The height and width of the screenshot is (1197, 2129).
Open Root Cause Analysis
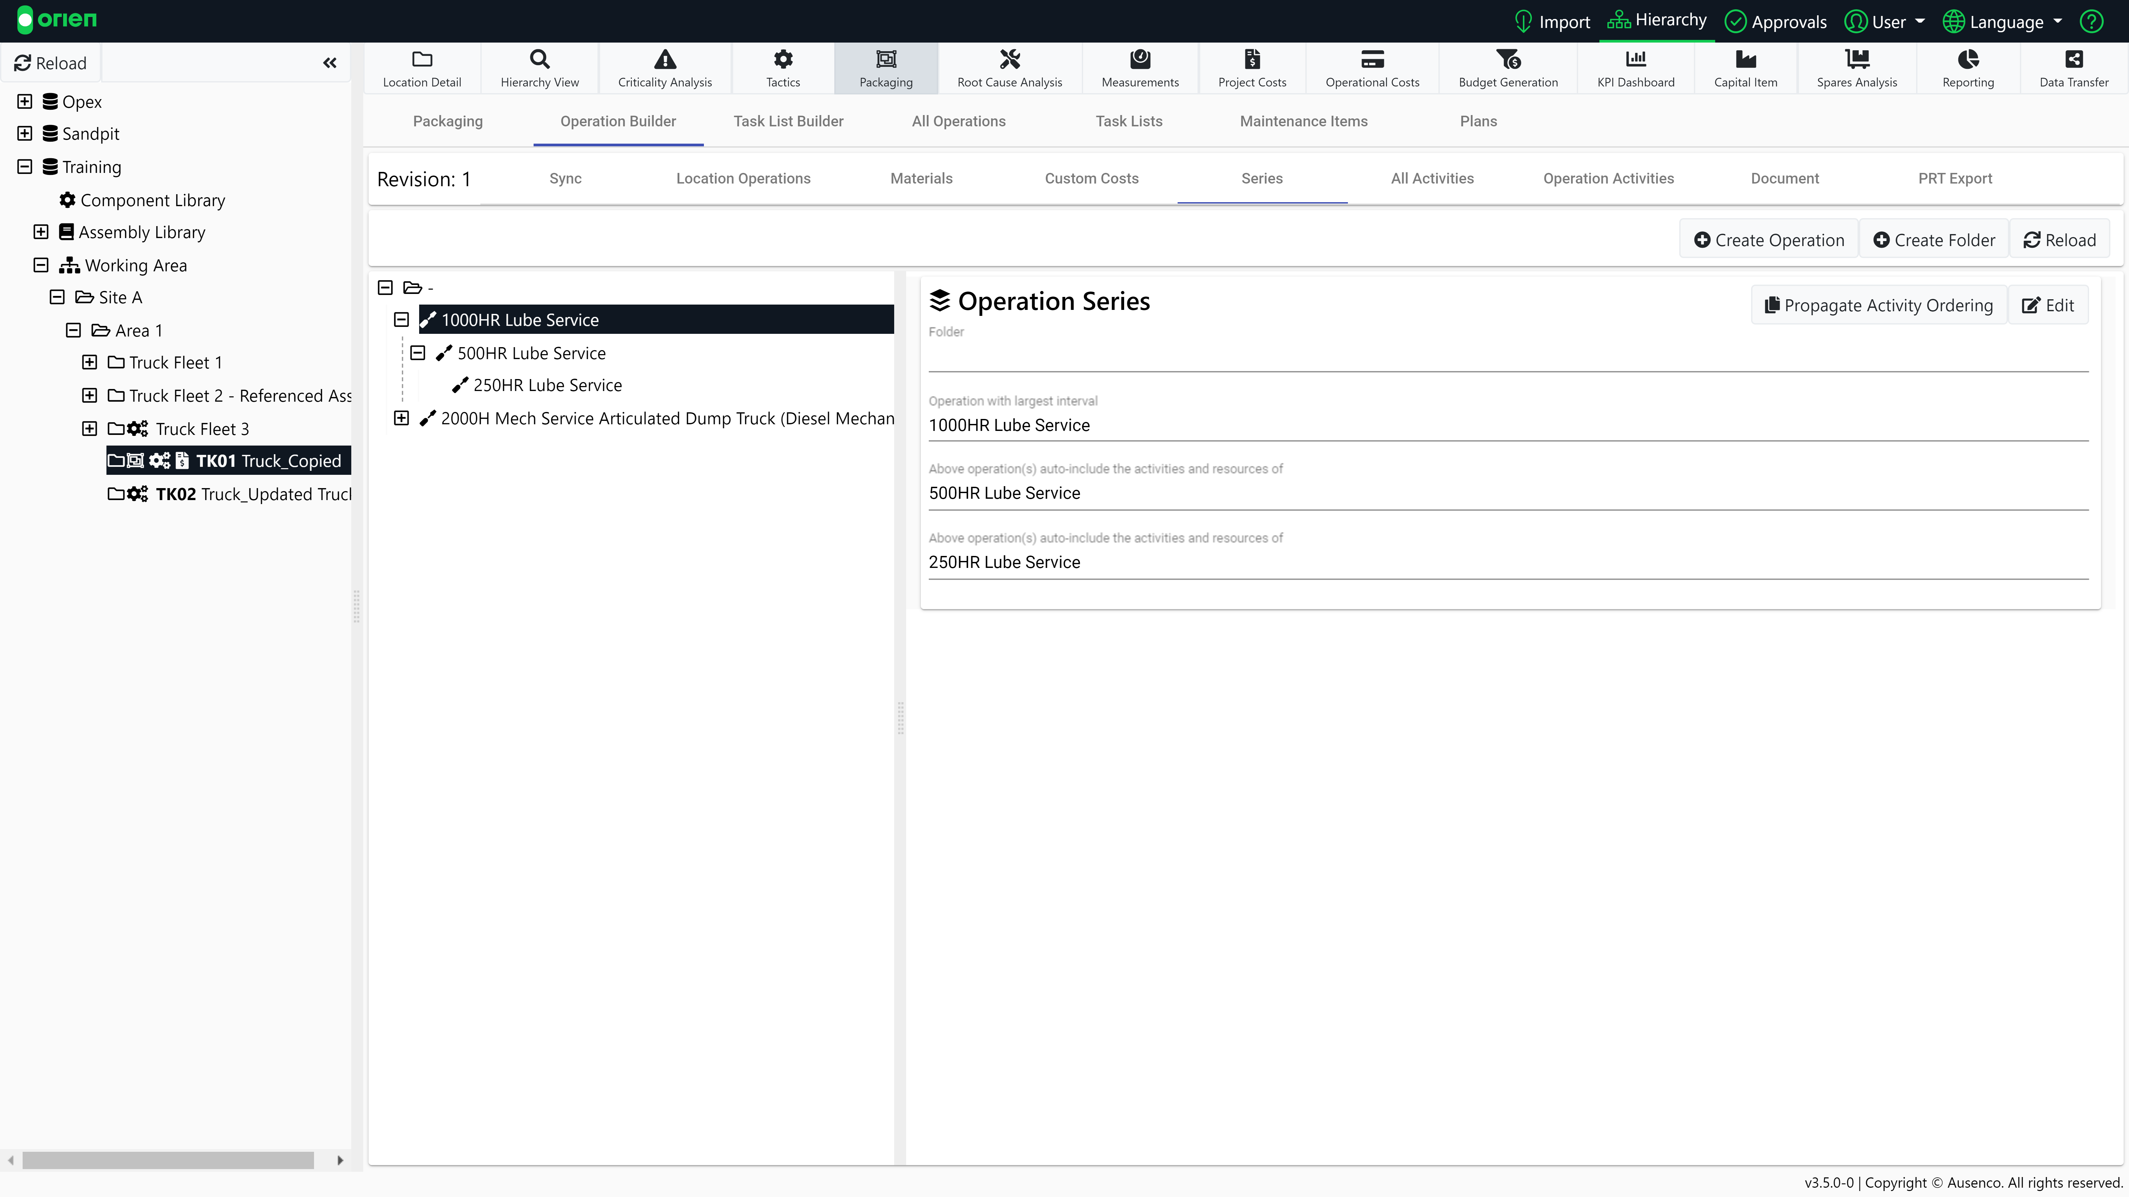pyautogui.click(x=1009, y=68)
